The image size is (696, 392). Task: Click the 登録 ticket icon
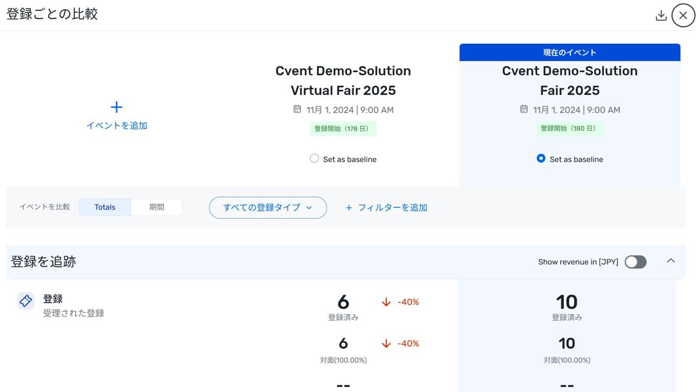[26, 301]
